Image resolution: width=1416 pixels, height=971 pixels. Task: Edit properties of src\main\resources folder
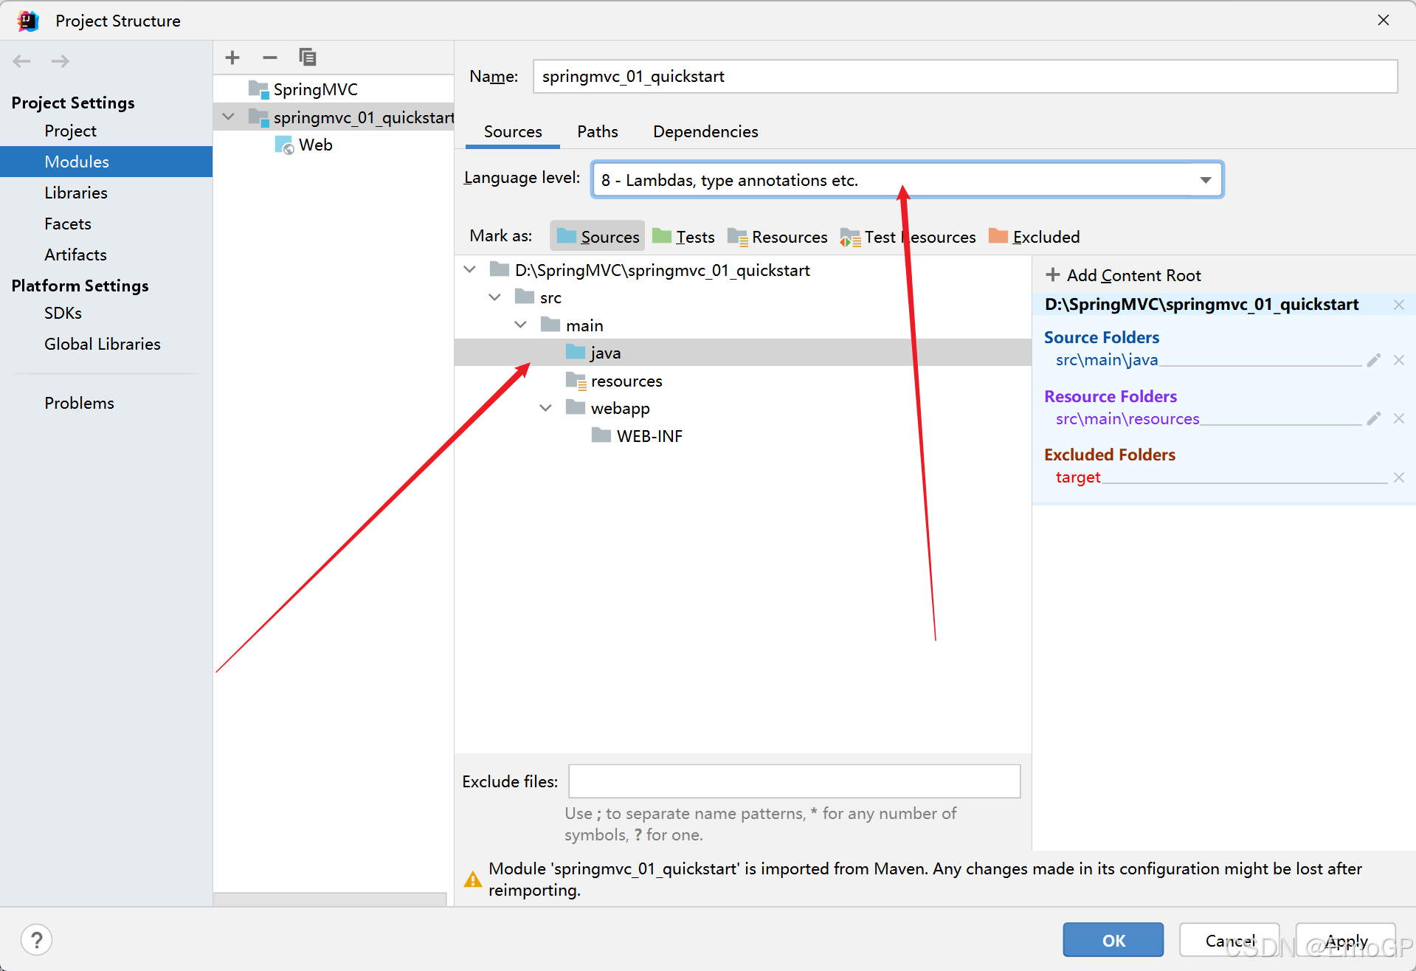(1374, 418)
